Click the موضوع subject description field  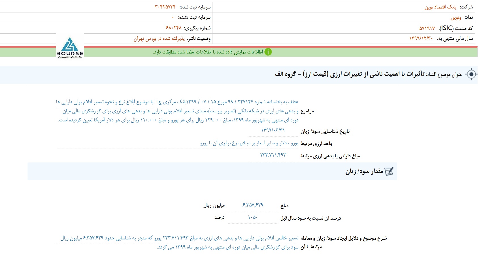177,111
